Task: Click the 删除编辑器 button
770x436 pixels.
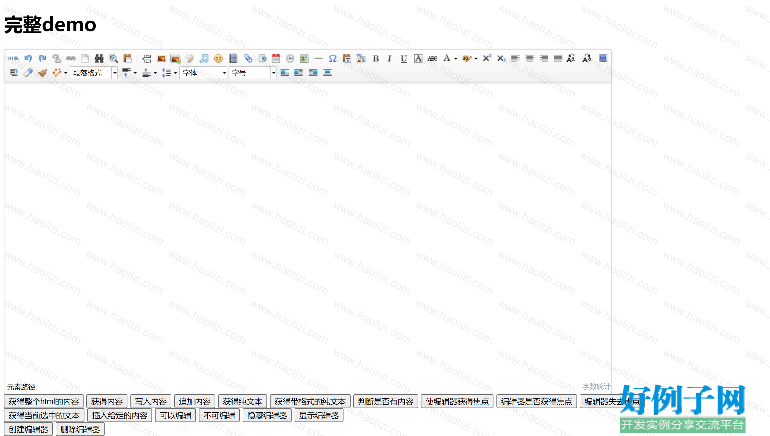Action: pyautogui.click(x=80, y=429)
